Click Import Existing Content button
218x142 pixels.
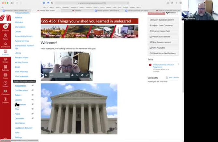pos(163,20)
